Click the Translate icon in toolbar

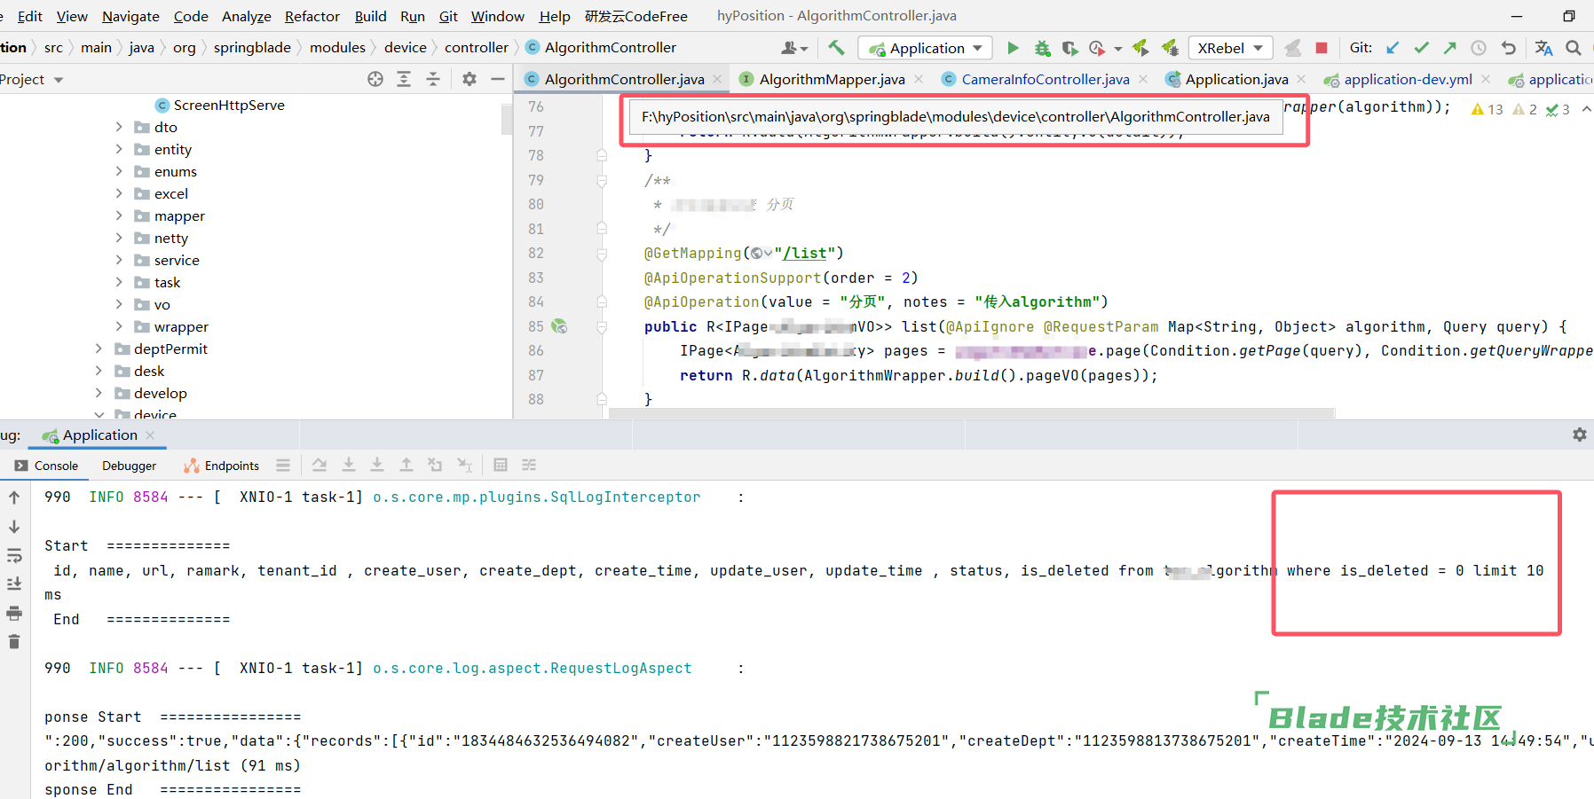pos(1544,48)
